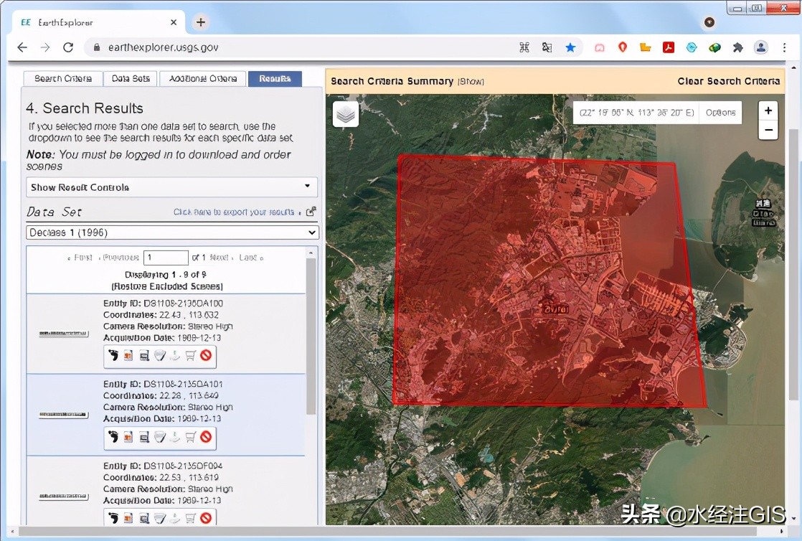Image resolution: width=802 pixels, height=541 pixels.
Task: Open thumbnail of scene DS1108-2135DA100
Action: tap(64, 334)
